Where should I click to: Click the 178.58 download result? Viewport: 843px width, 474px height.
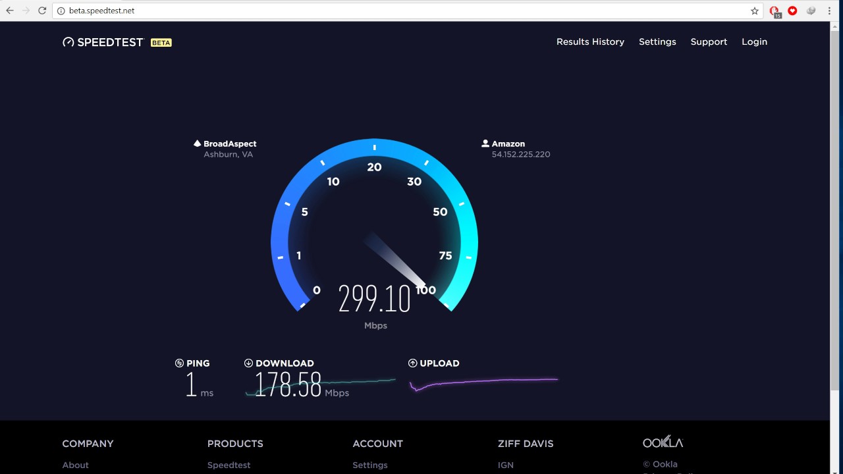click(288, 384)
